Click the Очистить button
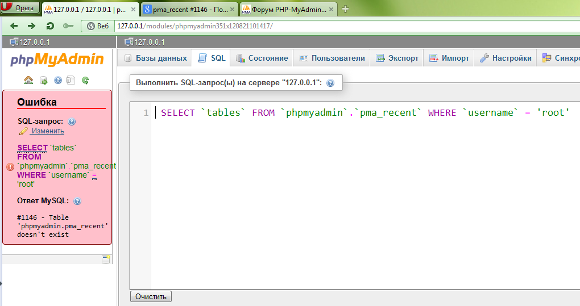 pos(151,296)
